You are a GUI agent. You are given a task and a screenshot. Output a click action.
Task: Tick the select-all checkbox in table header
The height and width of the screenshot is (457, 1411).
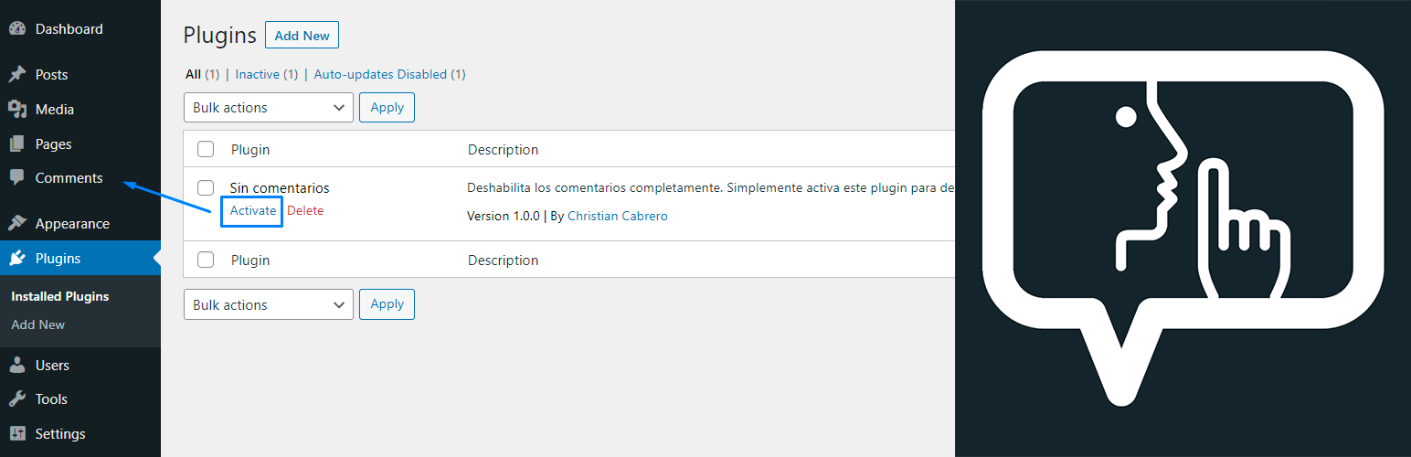pos(206,149)
